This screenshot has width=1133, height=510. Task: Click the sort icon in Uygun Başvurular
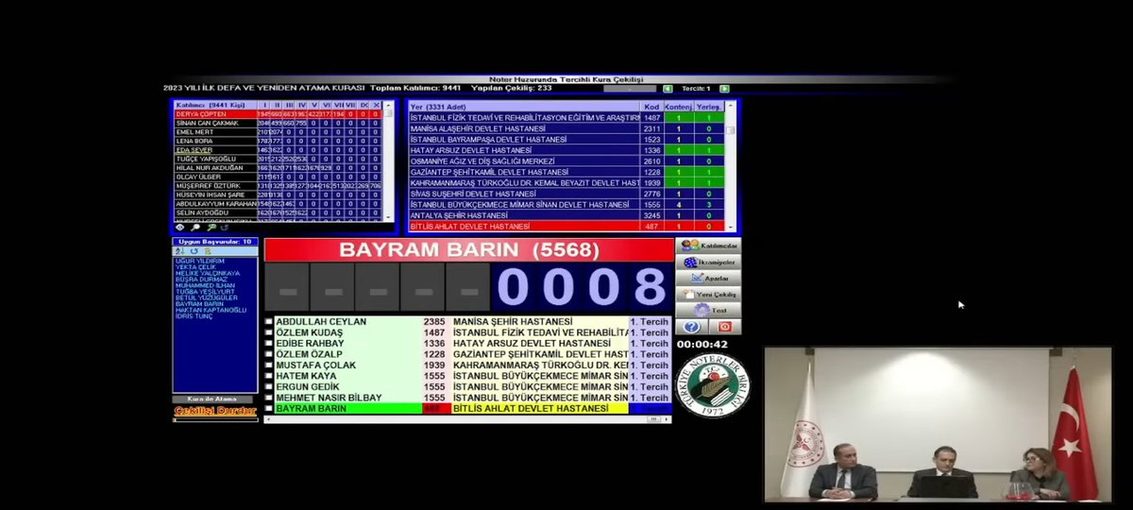[x=179, y=251]
